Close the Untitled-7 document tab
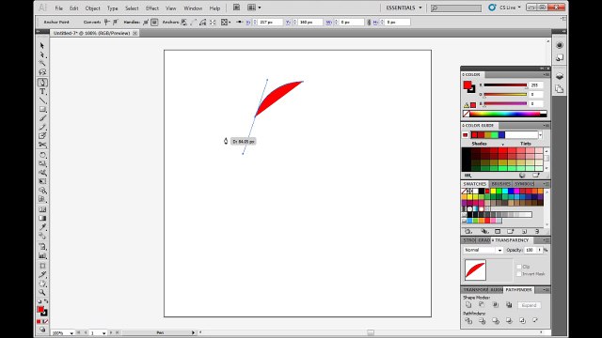 click(135, 34)
